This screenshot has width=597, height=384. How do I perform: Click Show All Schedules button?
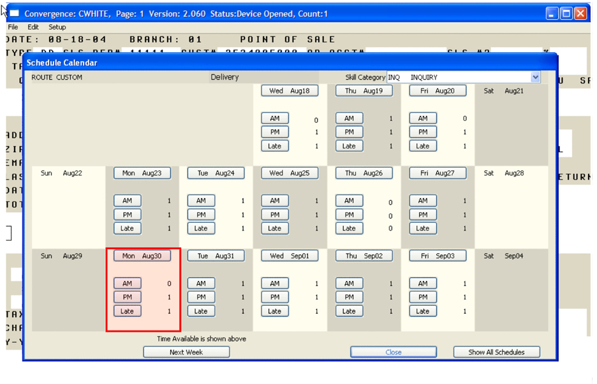click(496, 352)
